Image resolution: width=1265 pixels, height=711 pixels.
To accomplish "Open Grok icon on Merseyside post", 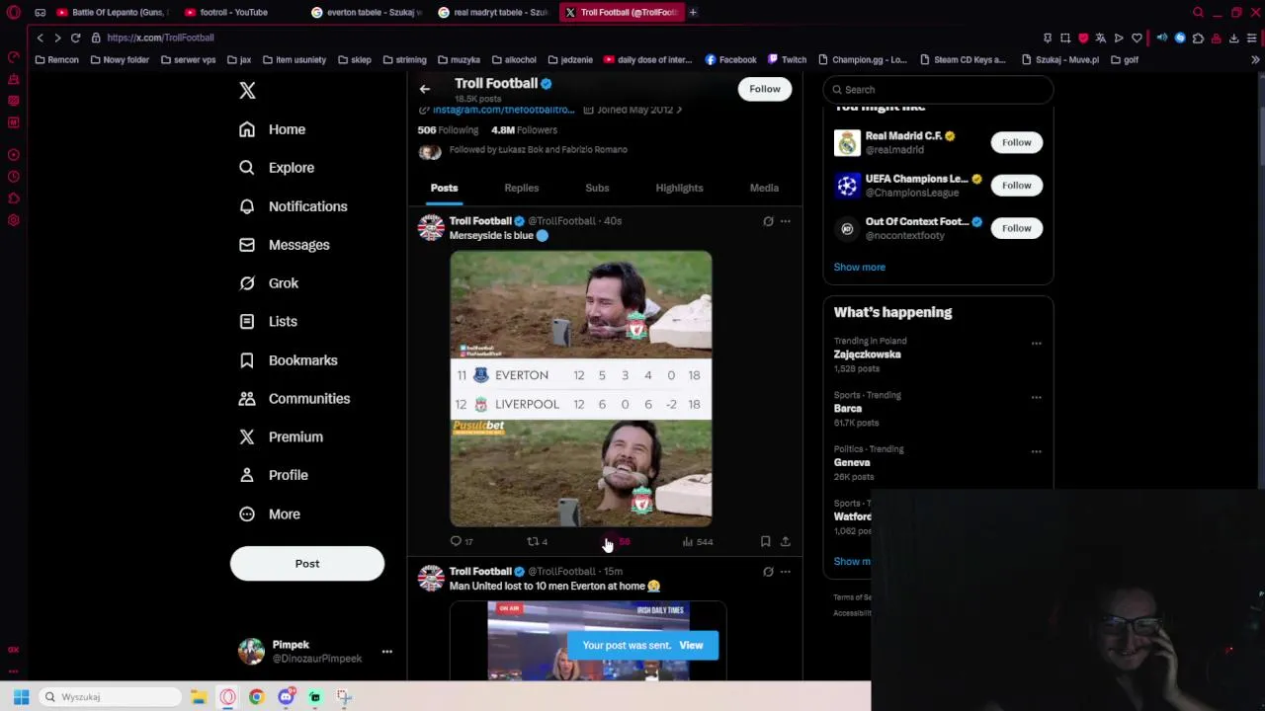I will coord(768,221).
